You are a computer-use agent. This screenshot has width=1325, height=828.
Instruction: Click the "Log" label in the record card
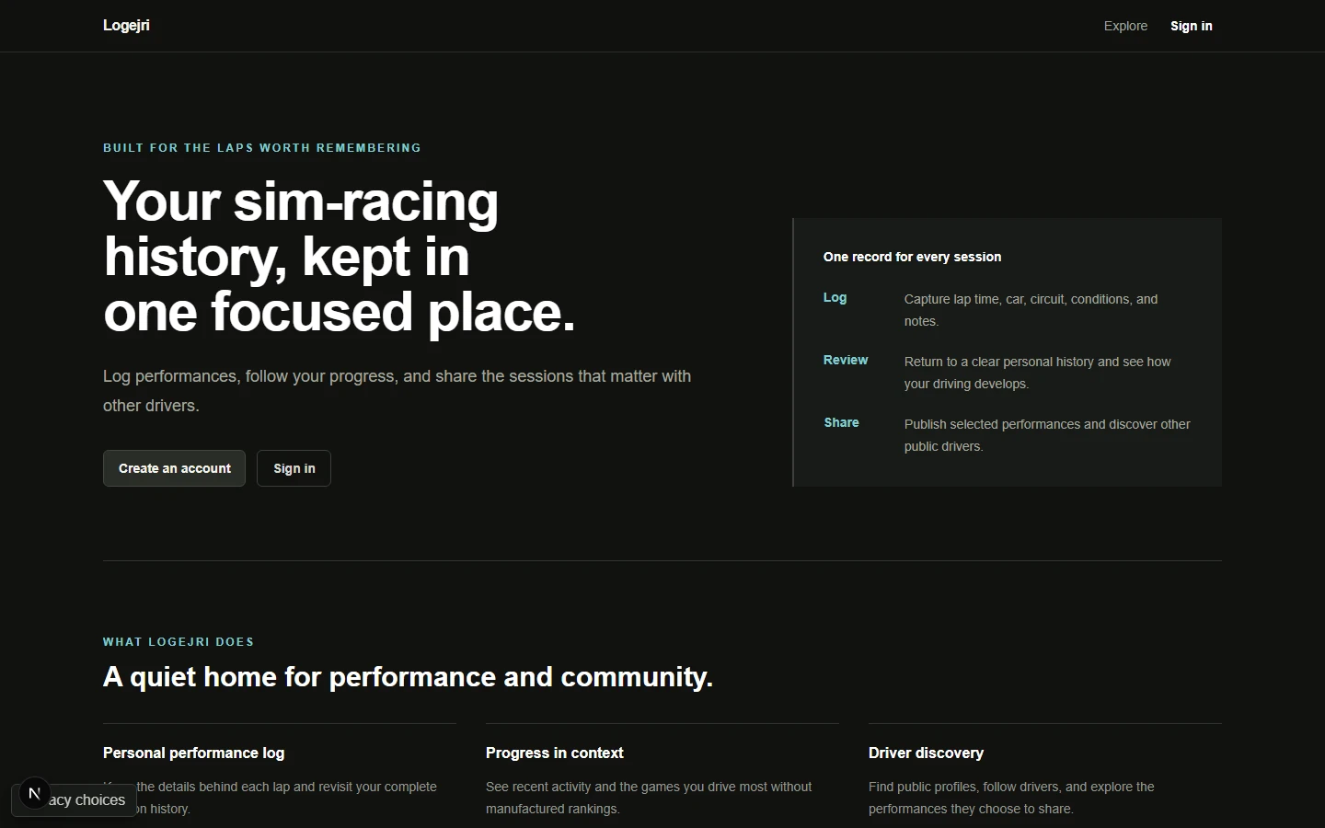click(x=835, y=297)
